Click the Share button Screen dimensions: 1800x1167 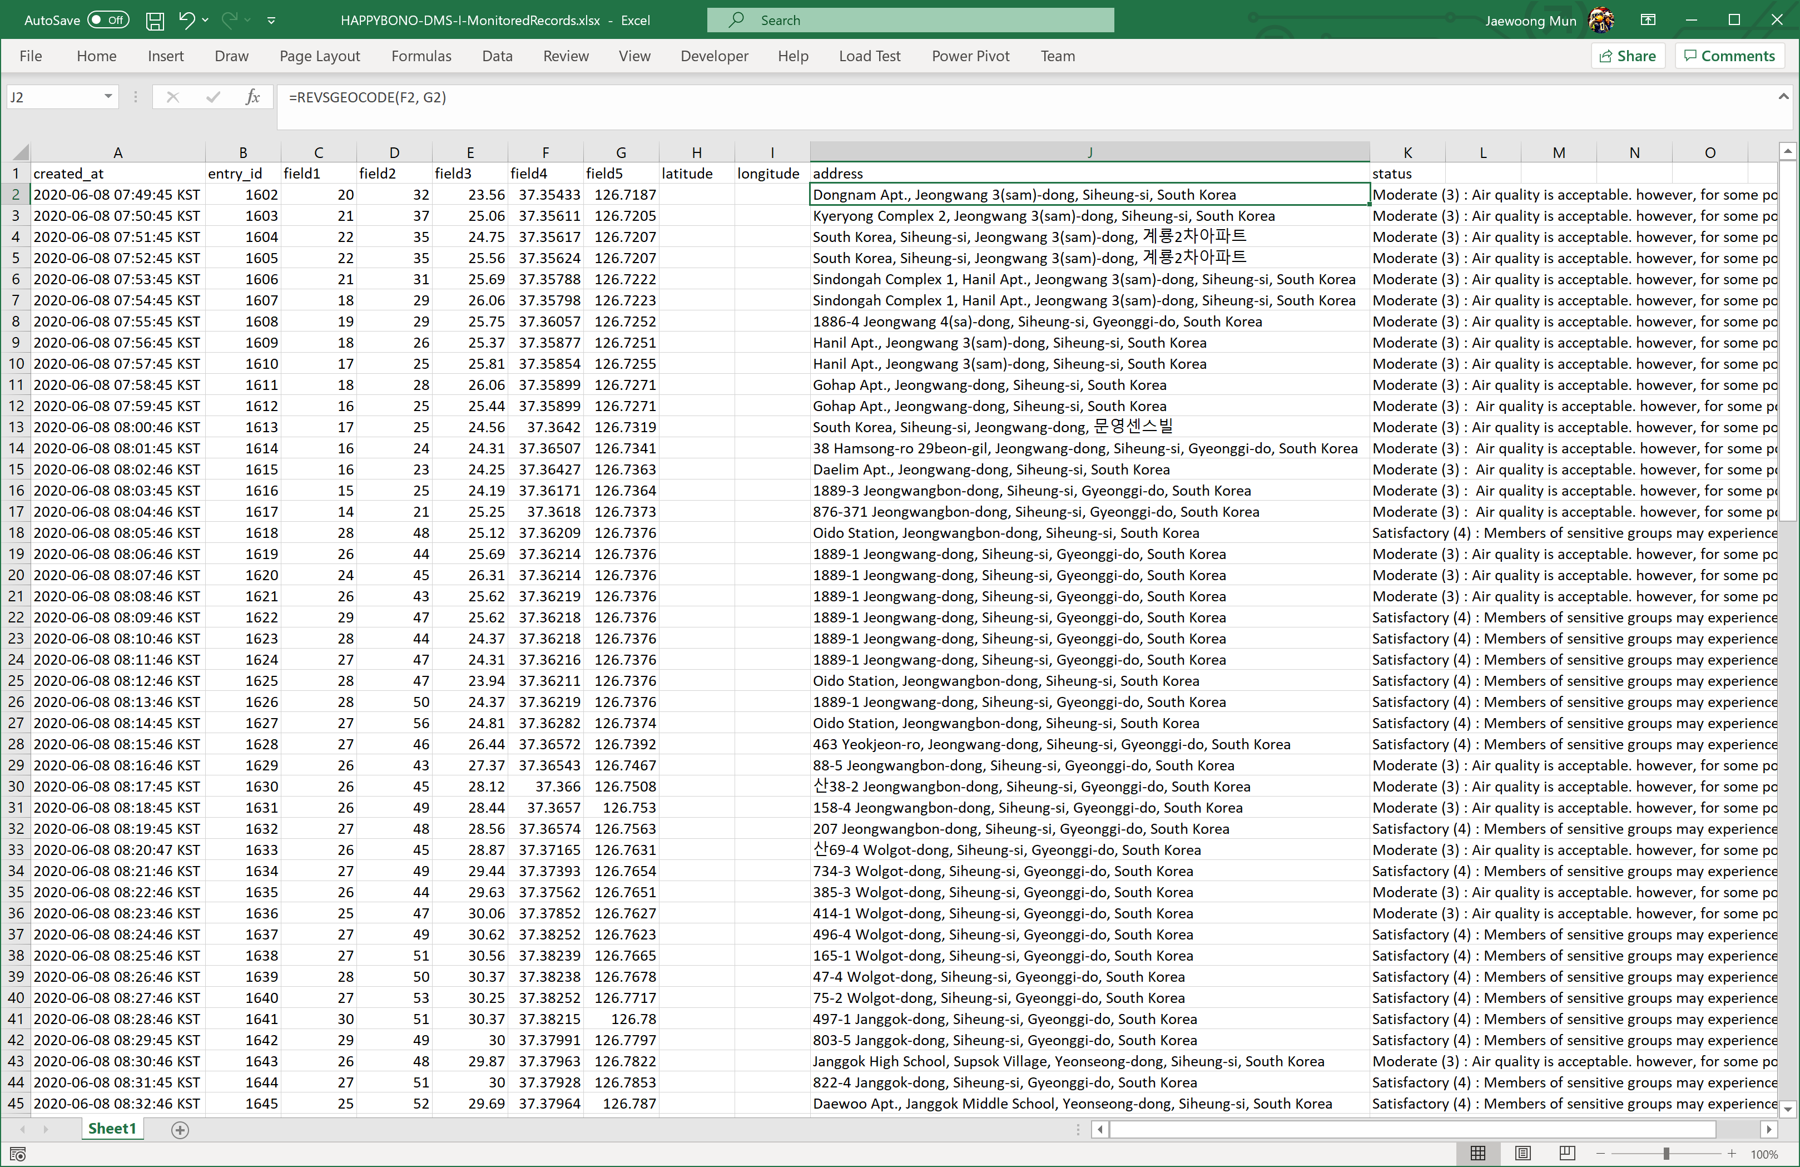point(1628,56)
